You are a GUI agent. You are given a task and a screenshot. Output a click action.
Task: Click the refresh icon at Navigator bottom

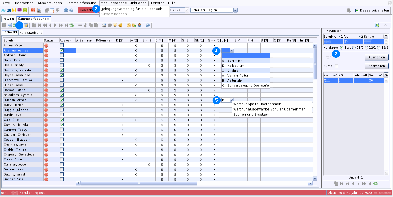[376, 184]
